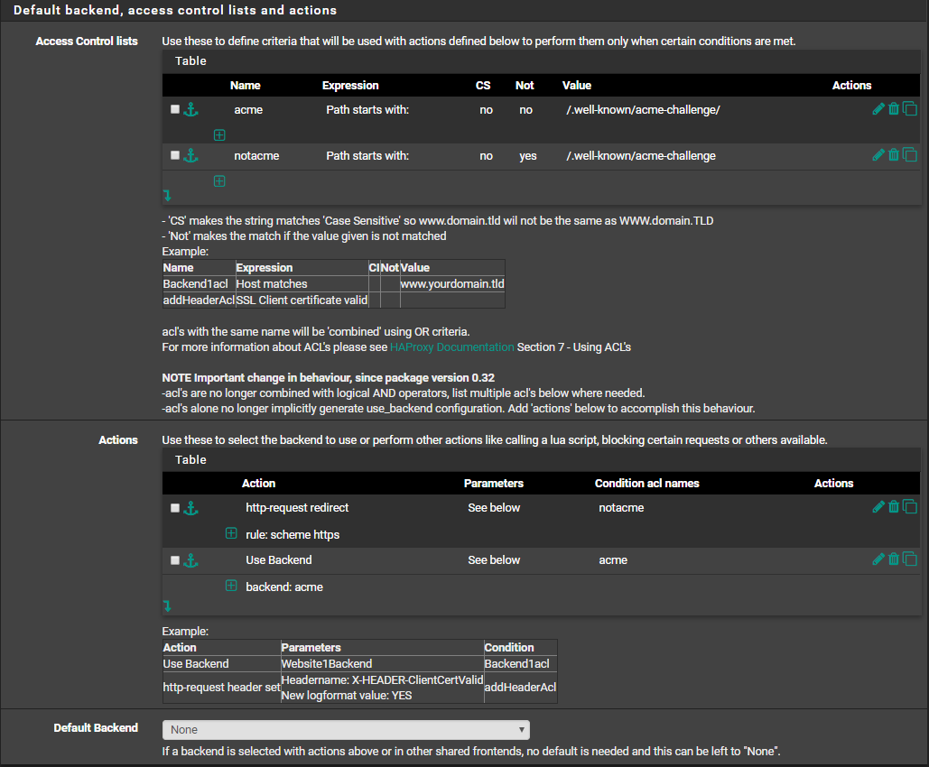Edit the acme ACL entry
The height and width of the screenshot is (767, 929).
pyautogui.click(x=878, y=109)
